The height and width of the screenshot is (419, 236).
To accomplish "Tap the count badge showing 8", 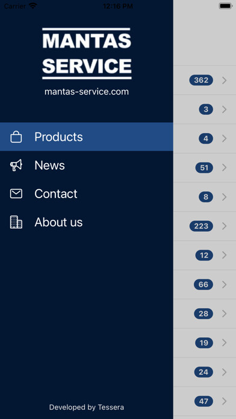I will pyautogui.click(x=206, y=197).
